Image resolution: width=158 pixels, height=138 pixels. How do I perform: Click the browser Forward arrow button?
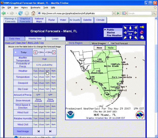[x=12, y=13]
